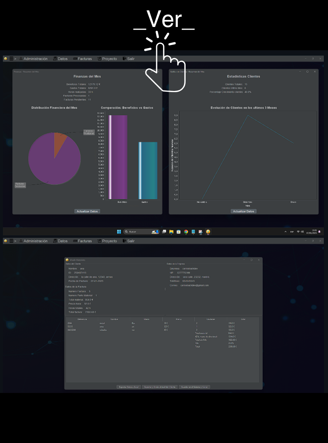Click Actualizar Datos under Finanzas del Mes
328x443 pixels.
click(88, 211)
